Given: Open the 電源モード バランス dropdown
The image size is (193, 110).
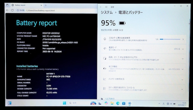Looking at the screenshot, I should pos(179,49).
